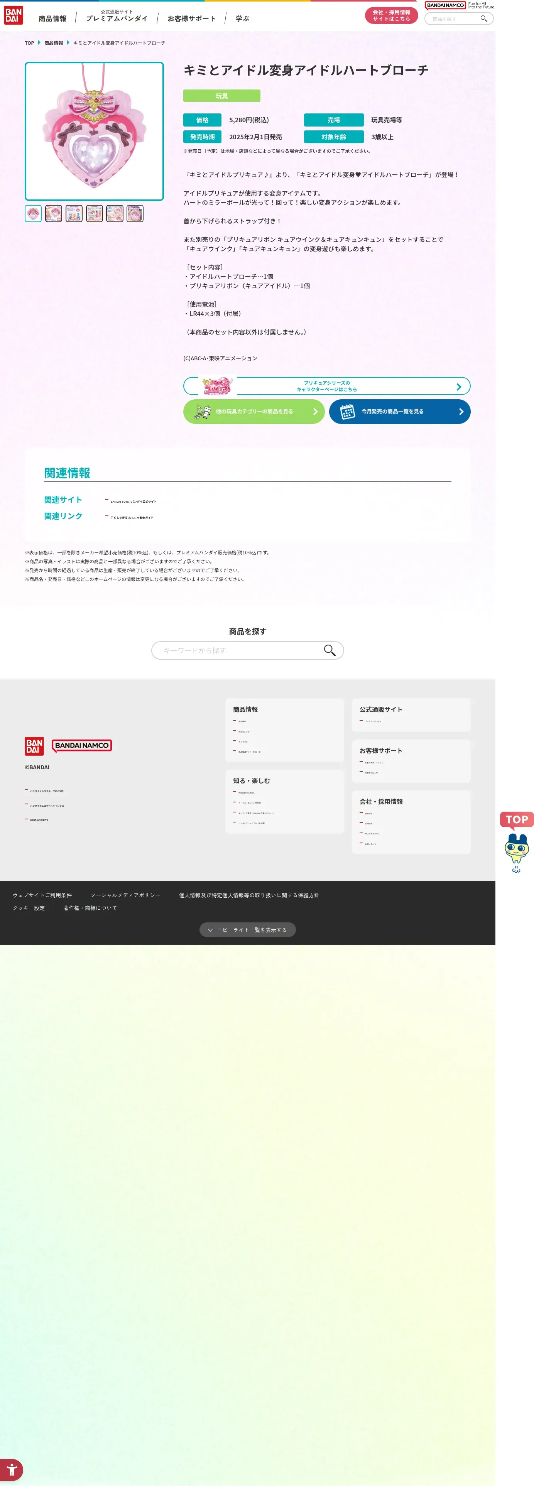Viewport: 534px width, 1486px height.
Task: Open クッキー設定
Action: 29,908
